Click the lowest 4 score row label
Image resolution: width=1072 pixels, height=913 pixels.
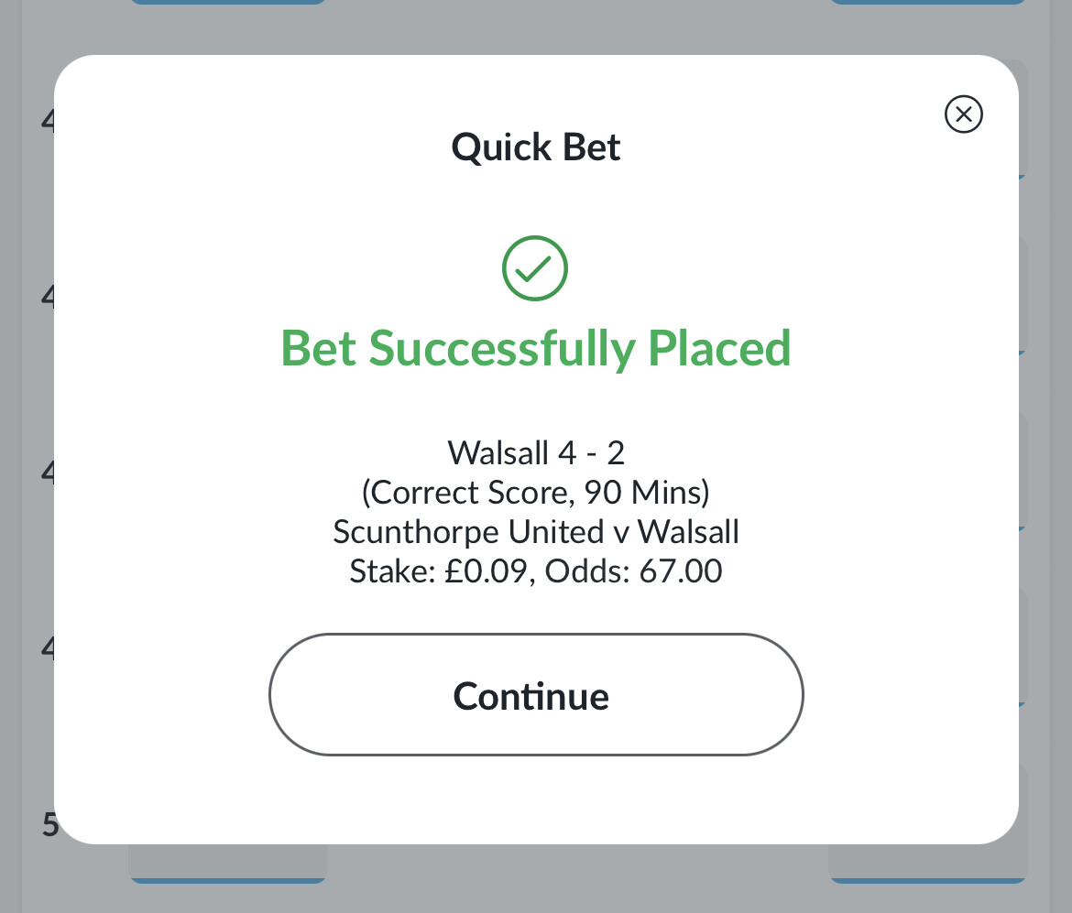coord(48,647)
